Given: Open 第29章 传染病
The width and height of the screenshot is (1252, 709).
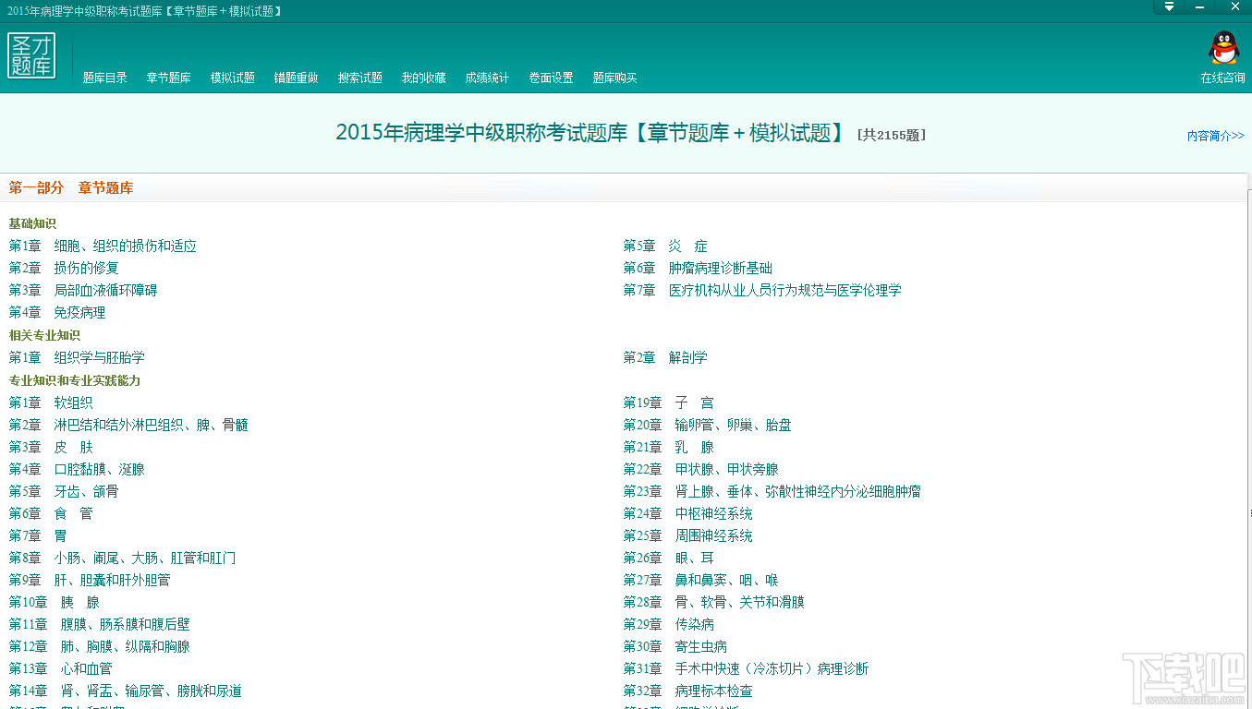Looking at the screenshot, I should tap(669, 624).
